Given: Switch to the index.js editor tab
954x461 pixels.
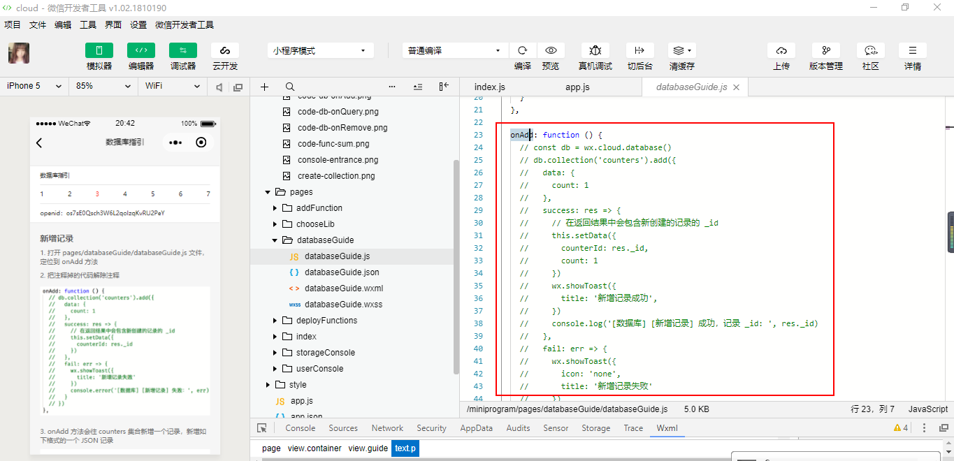Looking at the screenshot, I should click(x=489, y=87).
